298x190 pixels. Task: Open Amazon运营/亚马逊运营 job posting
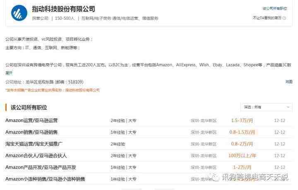[x=31, y=121]
